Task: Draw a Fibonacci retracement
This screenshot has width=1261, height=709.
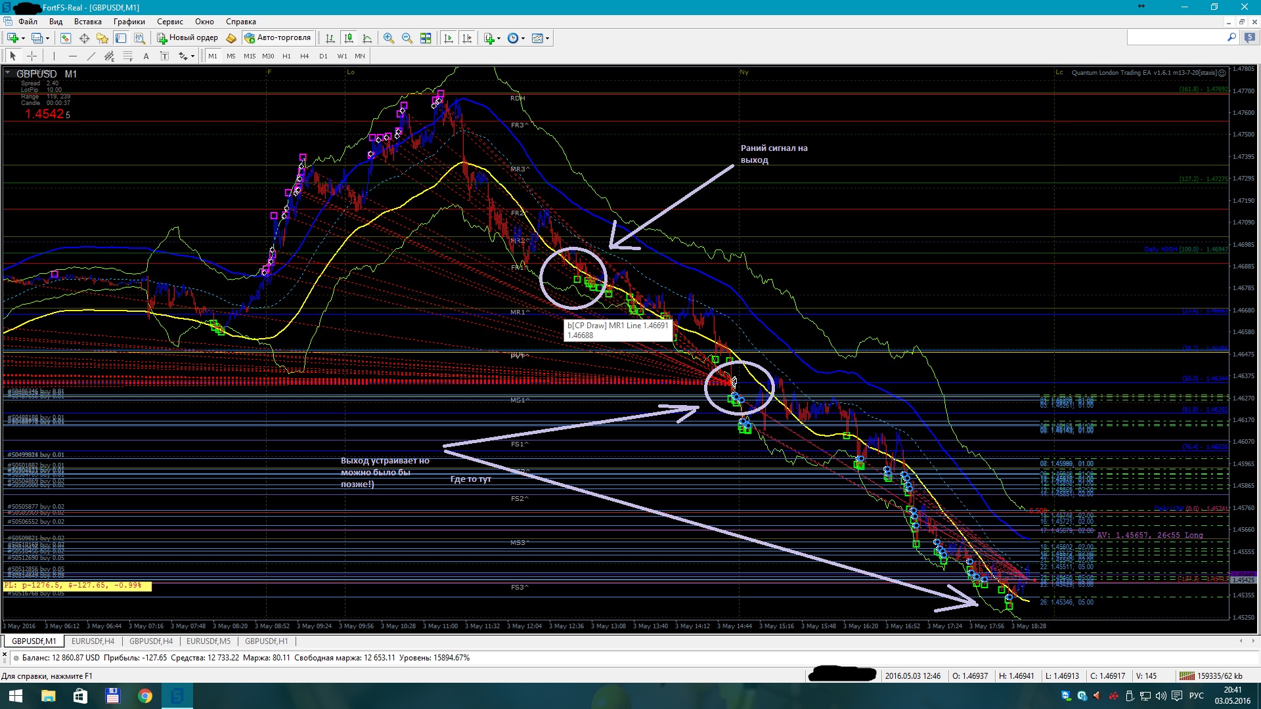Action: 127,56
